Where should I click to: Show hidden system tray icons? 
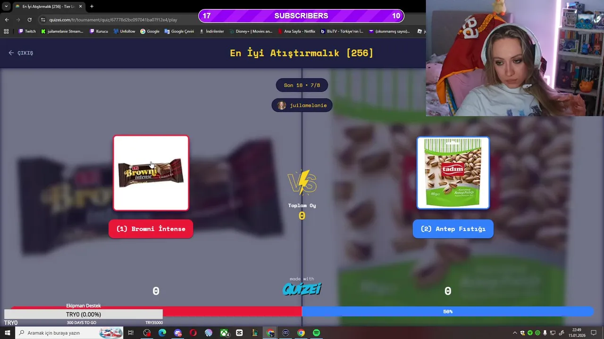click(515, 333)
